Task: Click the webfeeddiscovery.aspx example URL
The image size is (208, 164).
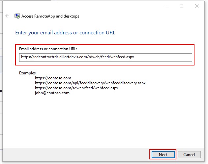Action: (90, 83)
